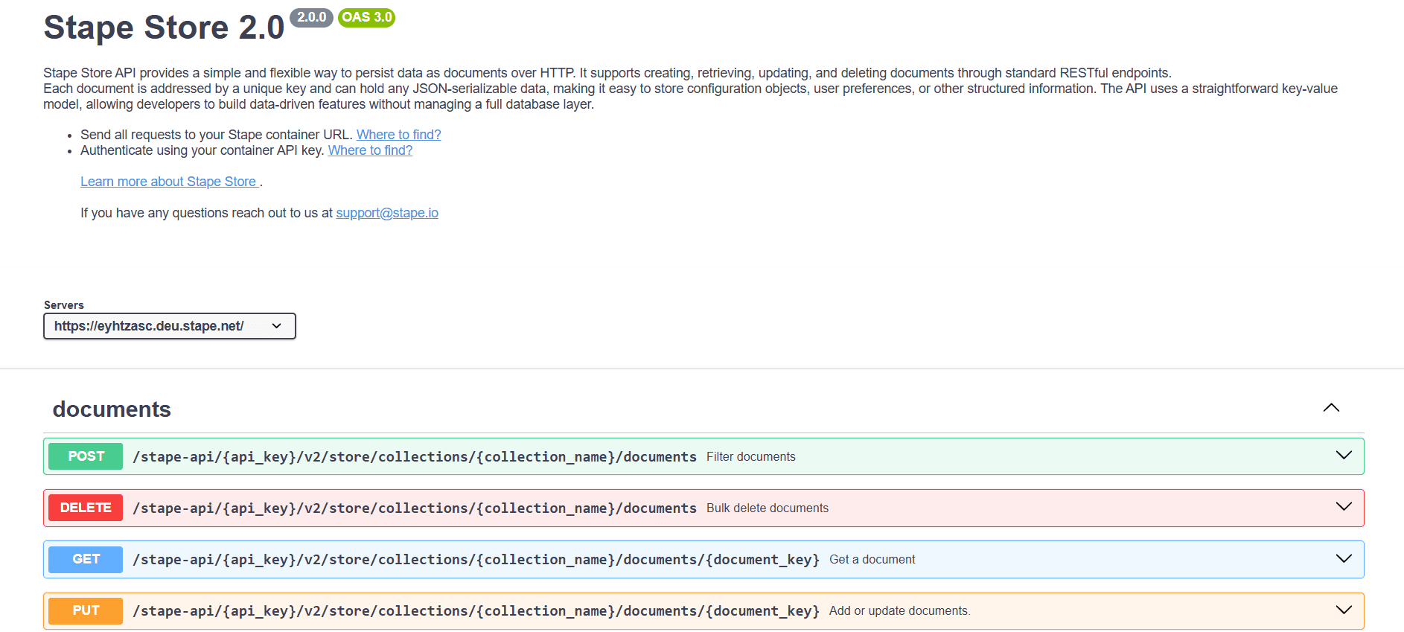Image resolution: width=1404 pixels, height=632 pixels.
Task: Click the 'Stape Store 2.0' title
Action: (164, 28)
